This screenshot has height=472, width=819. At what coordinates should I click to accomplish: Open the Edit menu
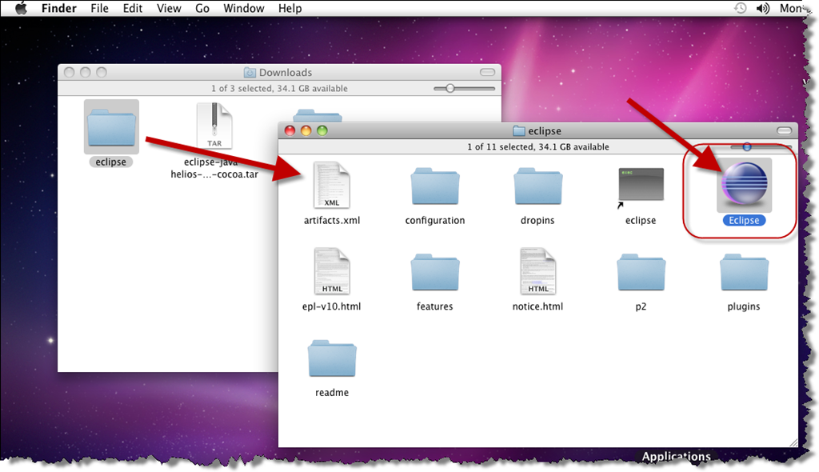133,8
